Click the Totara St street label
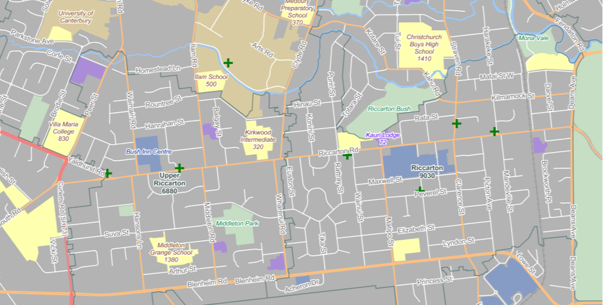 click(352, 105)
